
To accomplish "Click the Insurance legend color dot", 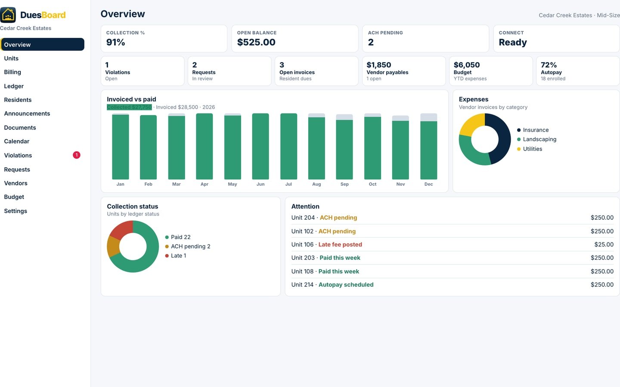I will [519, 130].
